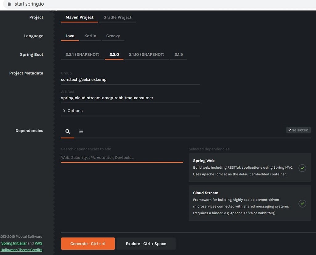Open the Halloween Theme Credits link
316x255 pixels.
click(x=21, y=250)
